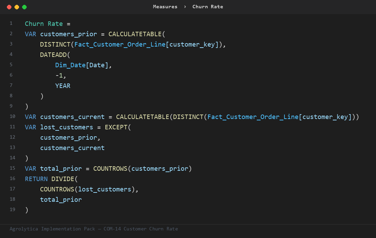Click 'customers_prior' variable on line 2
Viewport: 376px width, 238px height.
(68, 34)
